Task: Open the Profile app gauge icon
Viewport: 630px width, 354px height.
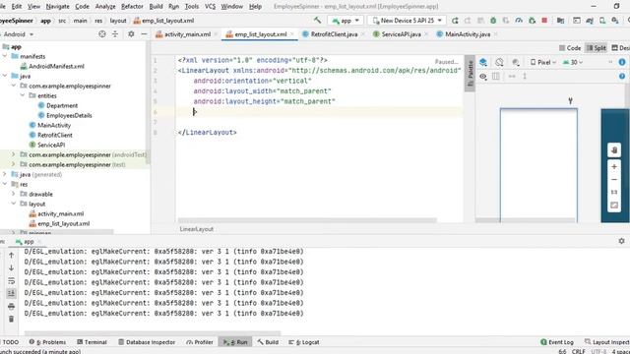Action: pyautogui.click(x=519, y=21)
